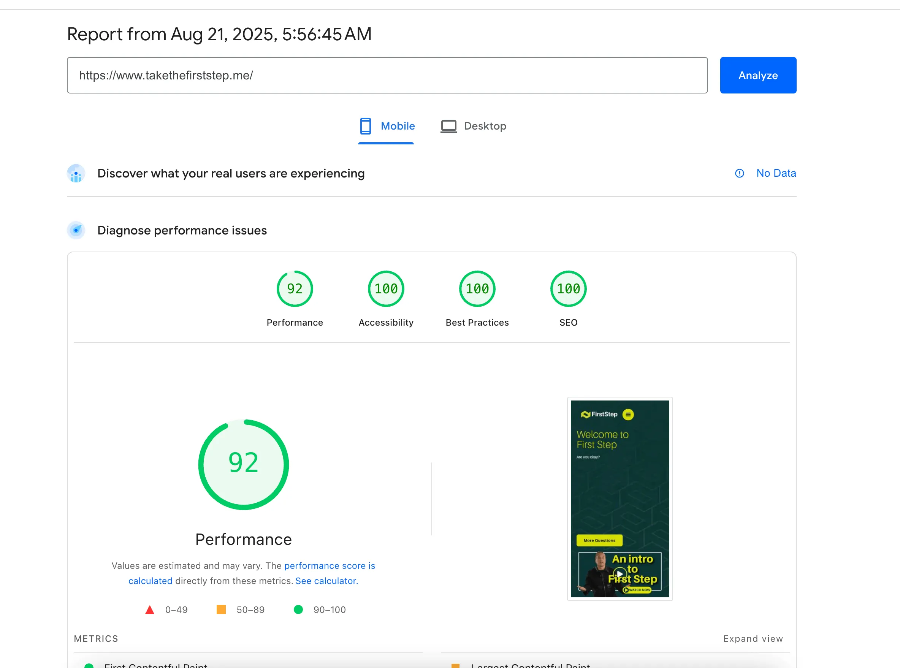Image resolution: width=900 pixels, height=668 pixels.
Task: Click the Mobile phone icon
Action: (x=365, y=126)
